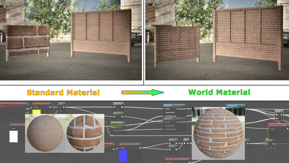This screenshot has width=289, height=163.
Task: Select the upper CustomRotator node header
Action: 174,105
